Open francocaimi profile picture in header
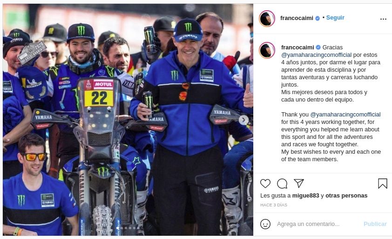Image resolution: width=392 pixels, height=239 pixels. pyautogui.click(x=267, y=19)
